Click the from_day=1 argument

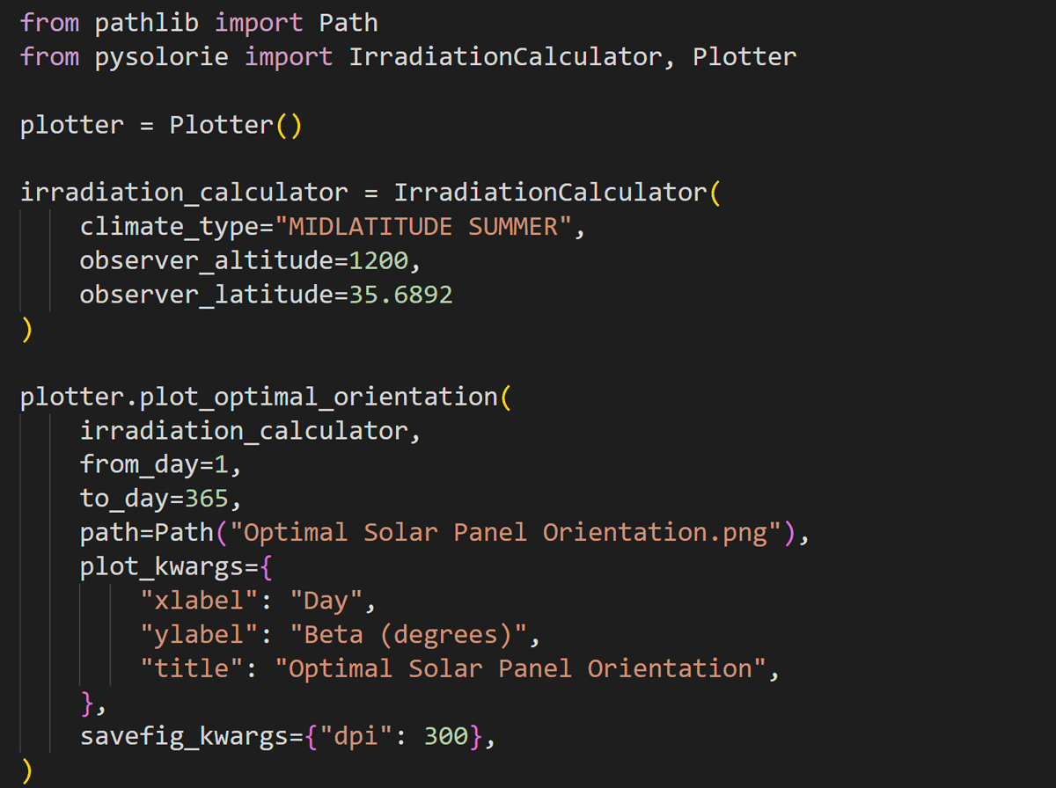154,463
